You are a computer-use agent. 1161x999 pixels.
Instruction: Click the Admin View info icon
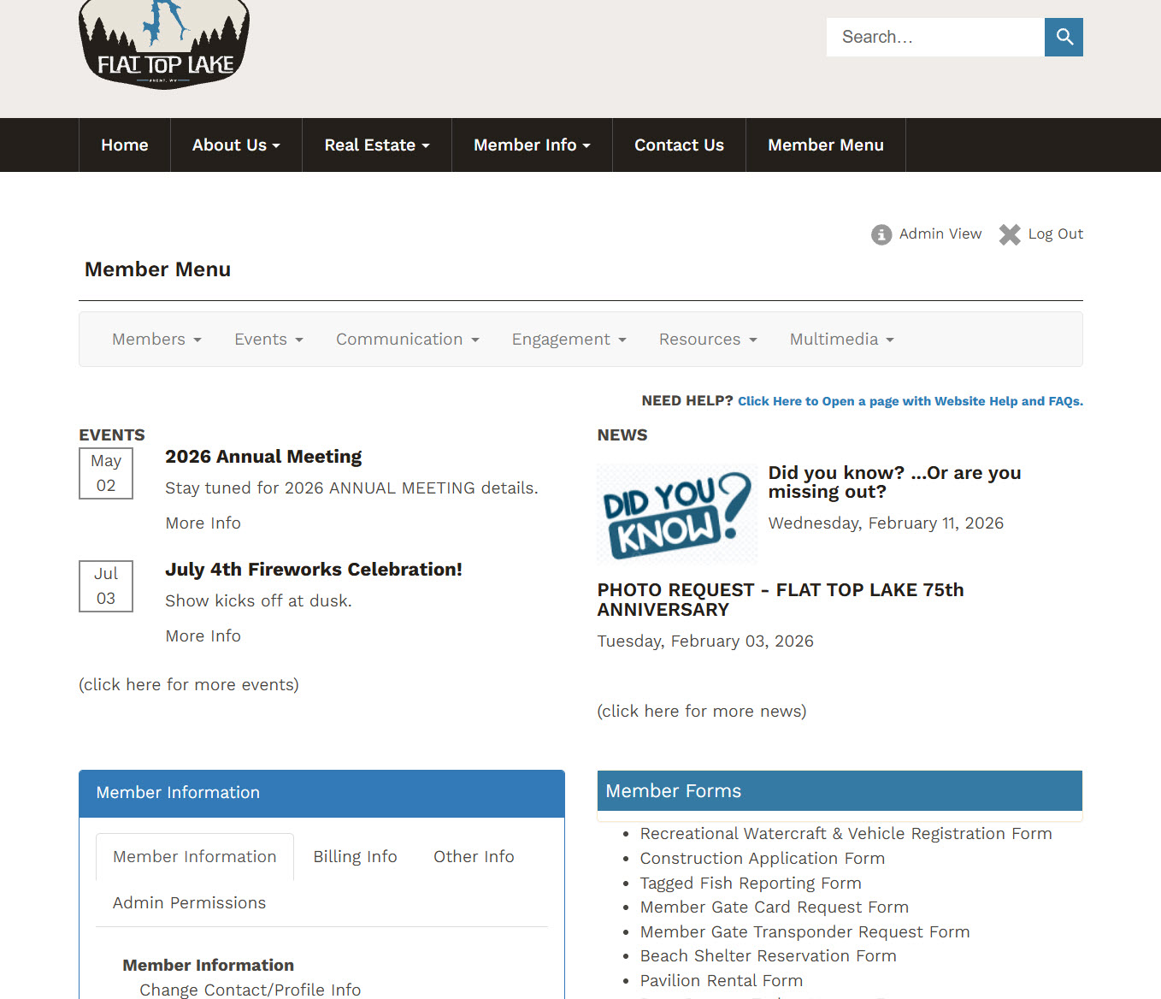click(881, 234)
